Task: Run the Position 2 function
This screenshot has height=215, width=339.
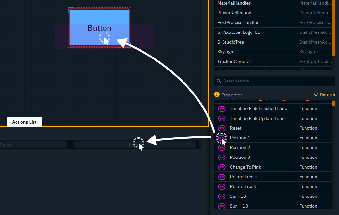Action: (222, 147)
